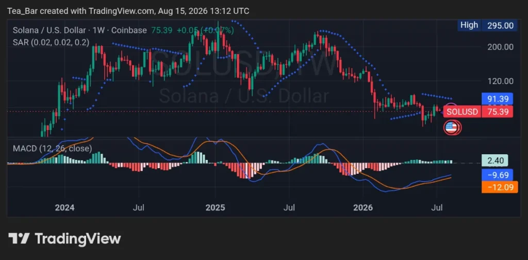Click the 2024 time axis label

(x=64, y=208)
